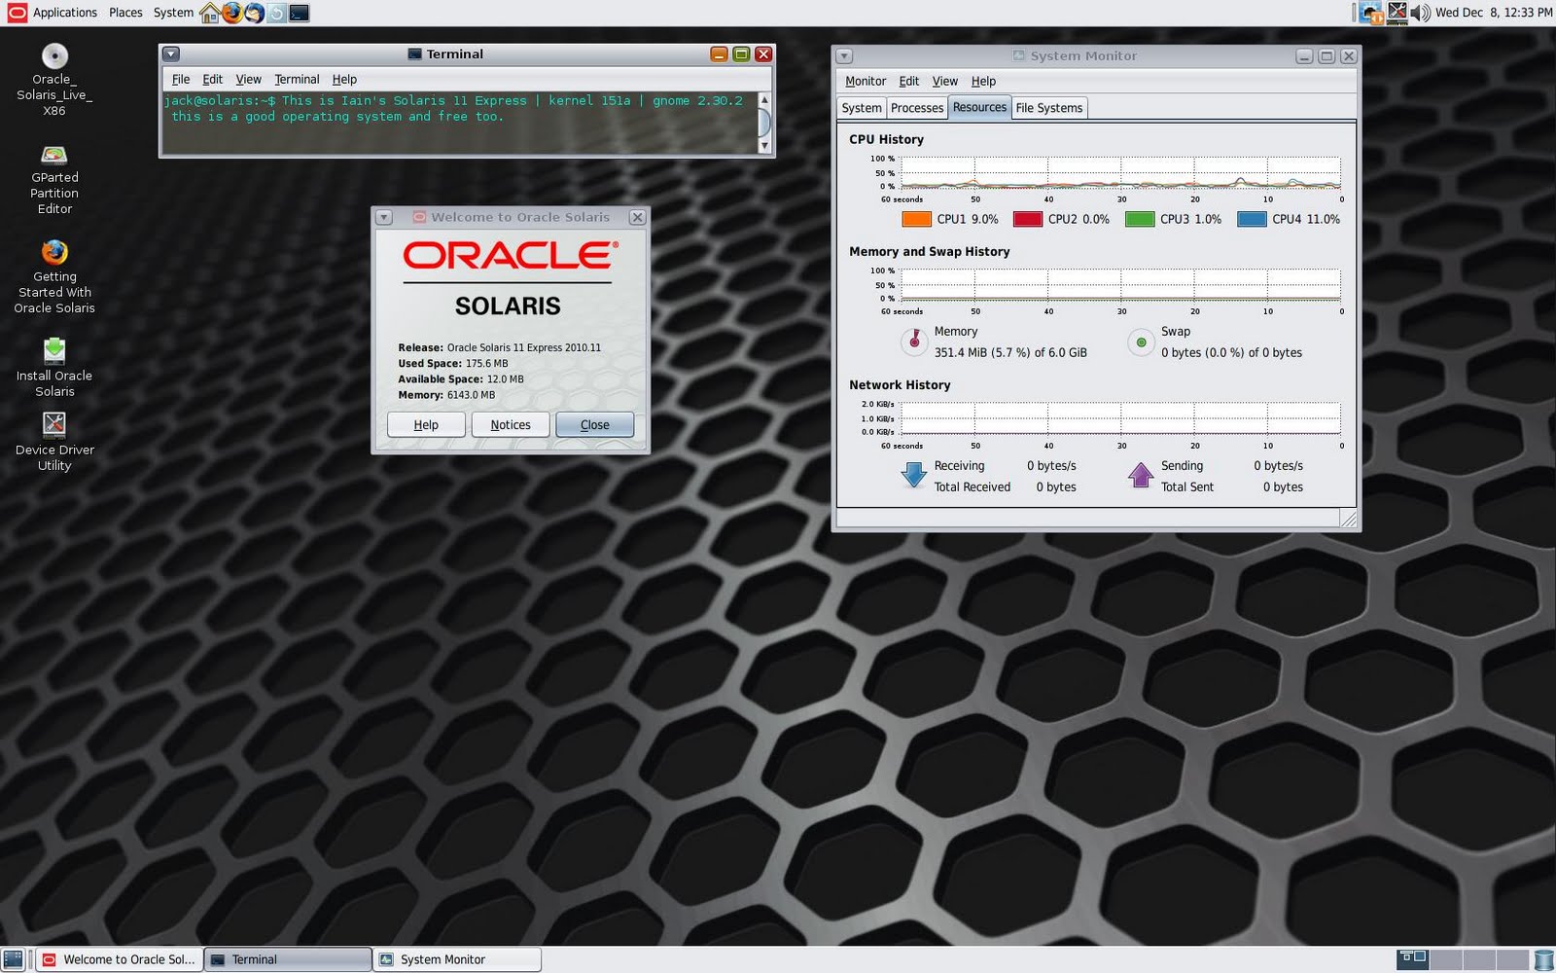Viewport: 1556px width, 973px height.
Task: Switch to the Processes tab
Action: point(917,108)
